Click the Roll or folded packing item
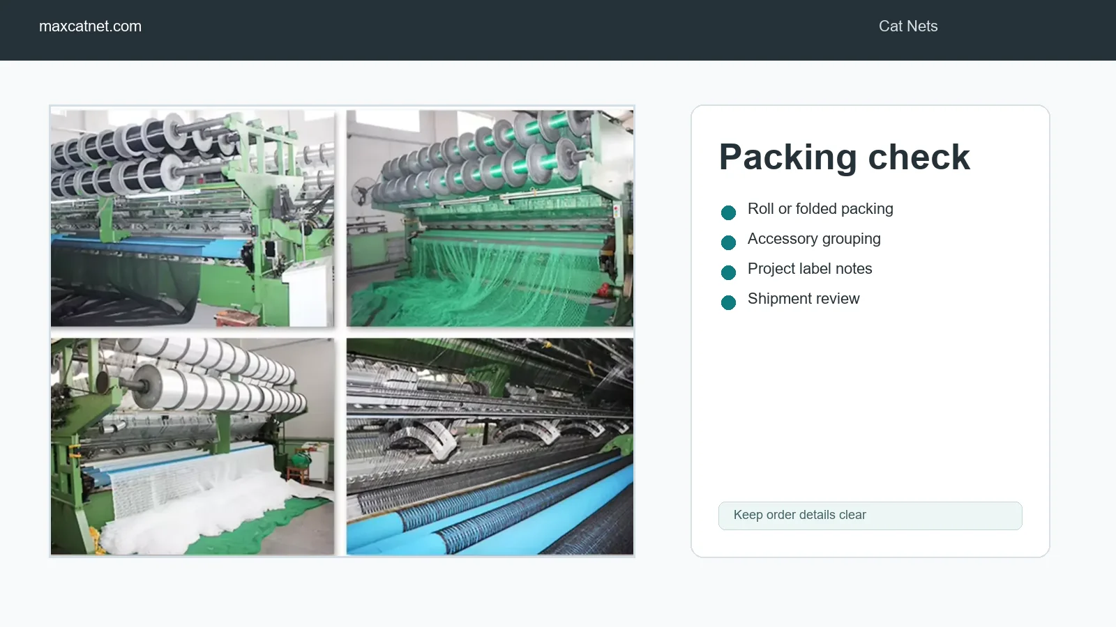 click(820, 209)
